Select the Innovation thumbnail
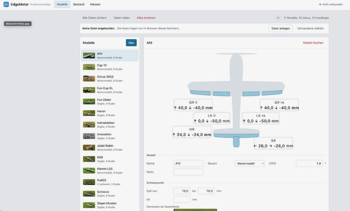350x211 pixels. (x=89, y=136)
